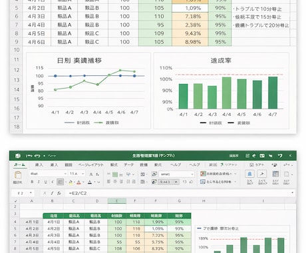Select column E header in lower window
Screen dimensions: 306x253
pyautogui.click(x=117, y=201)
